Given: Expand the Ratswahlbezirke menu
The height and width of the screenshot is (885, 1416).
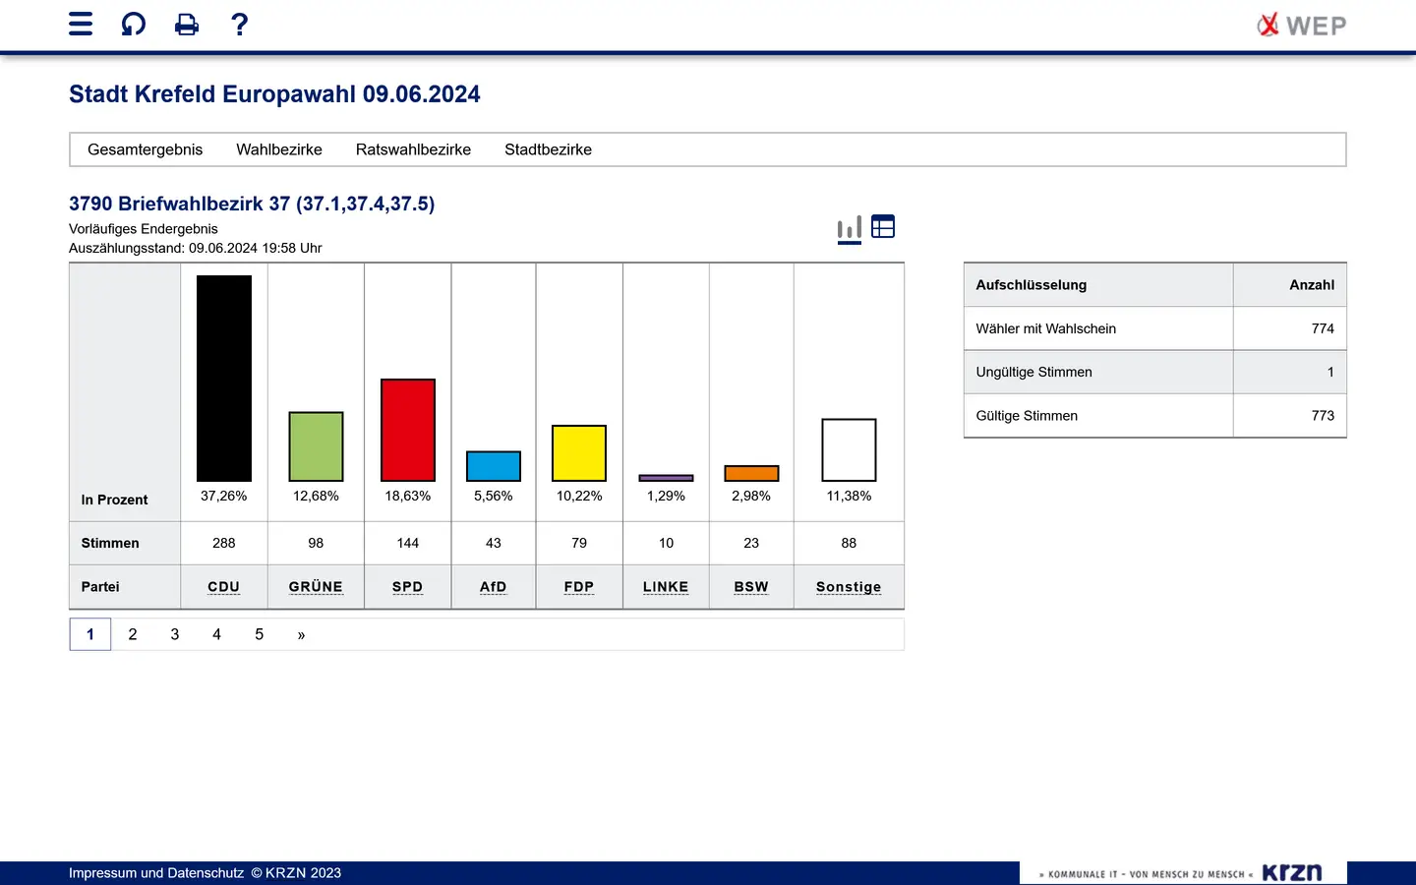Looking at the screenshot, I should pyautogui.click(x=413, y=149).
